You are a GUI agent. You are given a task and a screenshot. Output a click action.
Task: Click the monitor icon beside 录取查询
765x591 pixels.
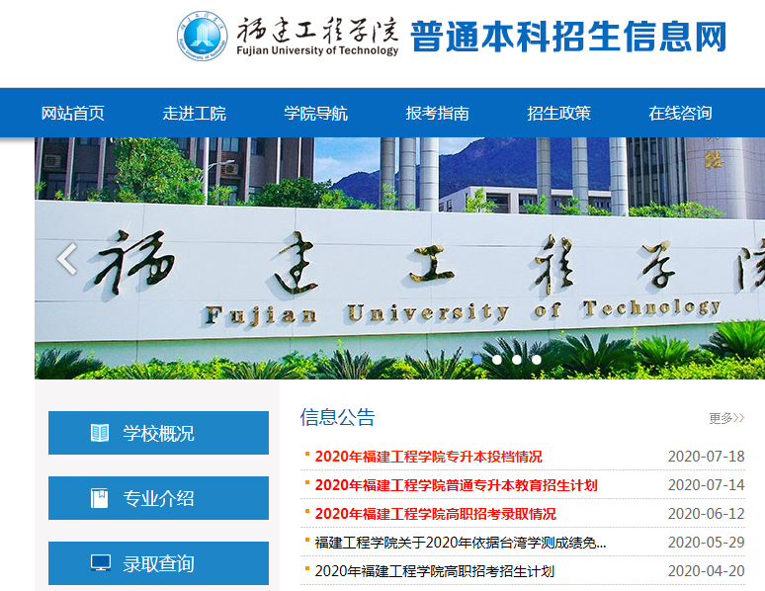[x=101, y=562]
